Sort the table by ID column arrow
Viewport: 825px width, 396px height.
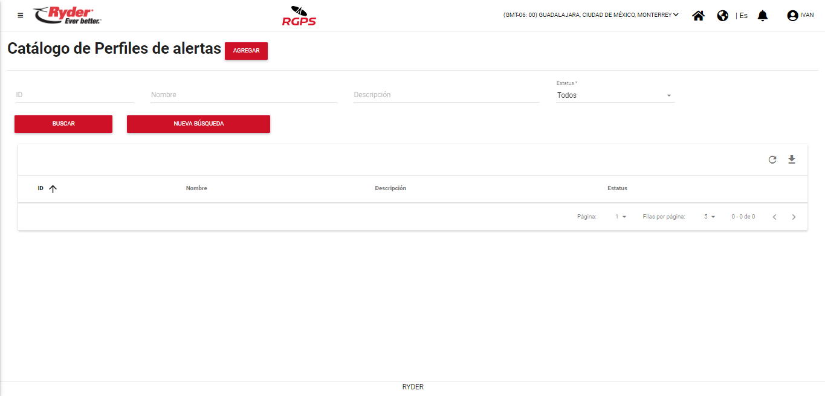pos(53,189)
